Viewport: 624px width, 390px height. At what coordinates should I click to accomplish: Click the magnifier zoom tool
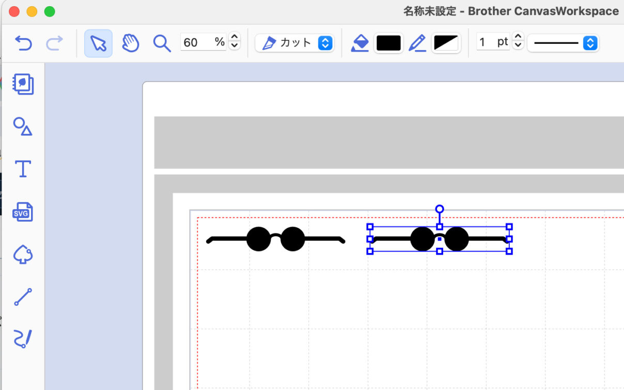(162, 43)
